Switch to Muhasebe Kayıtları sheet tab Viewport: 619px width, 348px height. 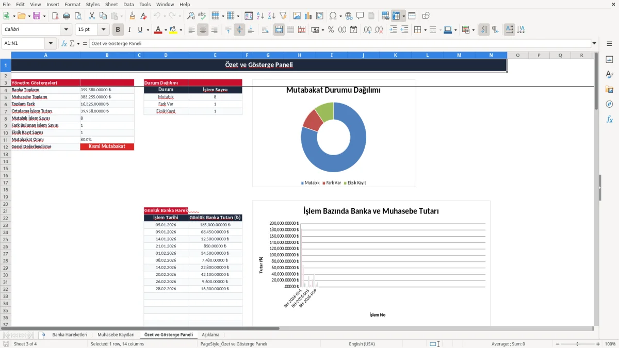pos(116,335)
